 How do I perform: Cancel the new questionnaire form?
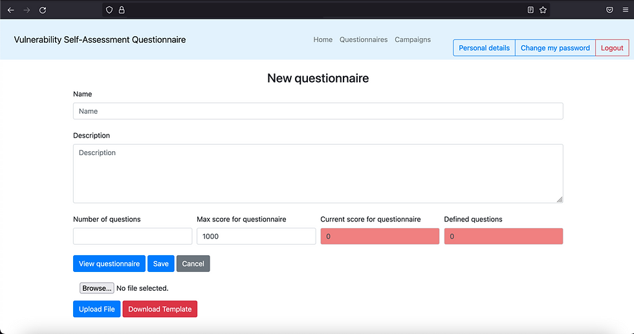(193, 264)
